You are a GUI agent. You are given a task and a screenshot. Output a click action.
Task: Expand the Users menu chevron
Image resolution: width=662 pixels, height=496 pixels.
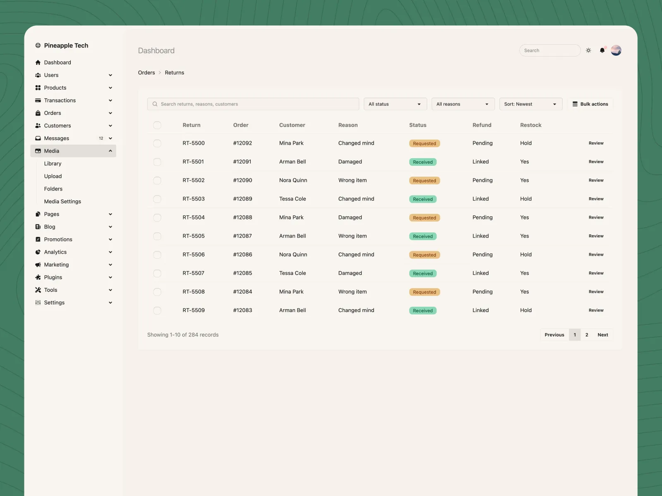(x=110, y=75)
